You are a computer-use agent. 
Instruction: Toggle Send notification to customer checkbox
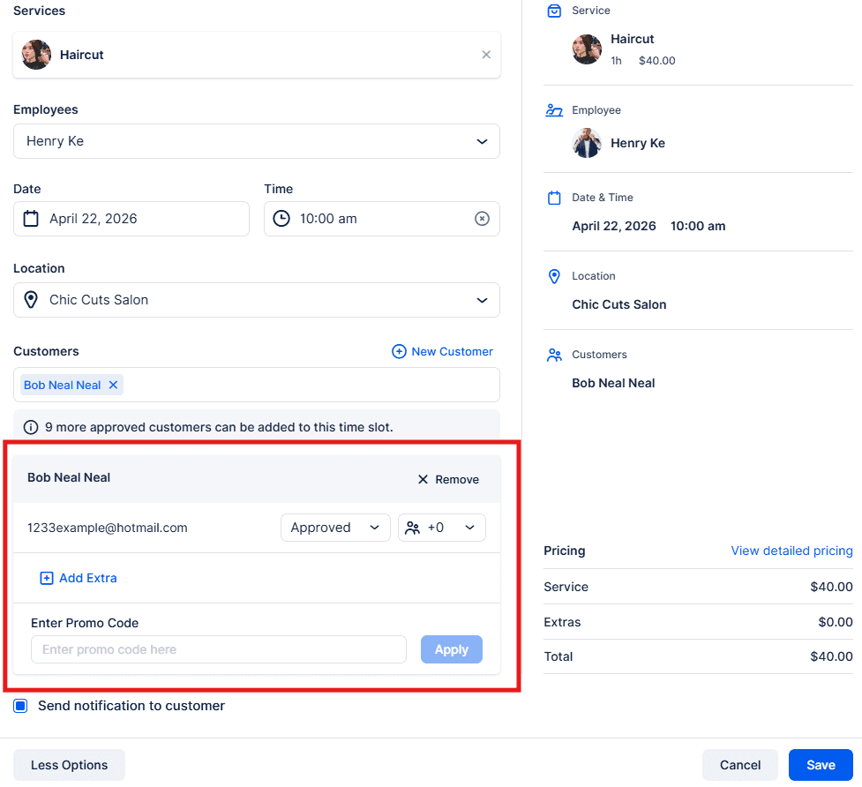click(x=21, y=706)
